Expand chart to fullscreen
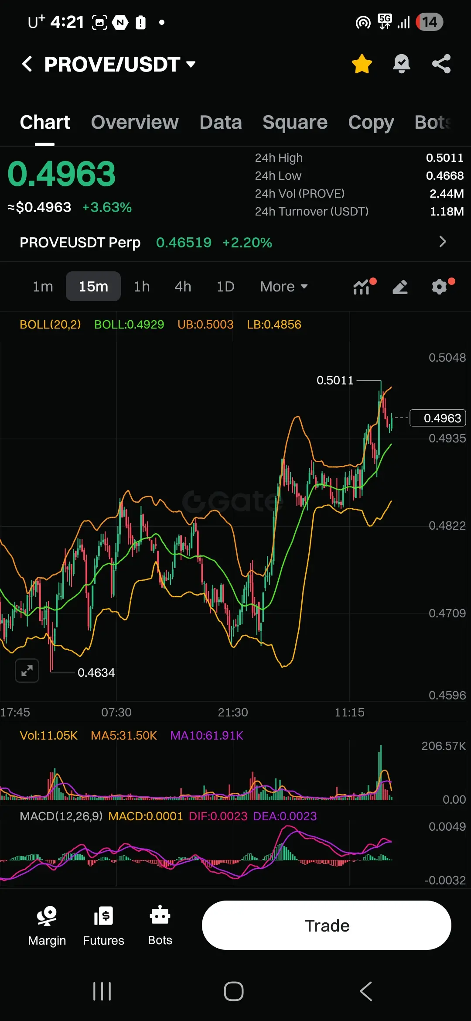The width and height of the screenshot is (471, 1021). pos(27,670)
